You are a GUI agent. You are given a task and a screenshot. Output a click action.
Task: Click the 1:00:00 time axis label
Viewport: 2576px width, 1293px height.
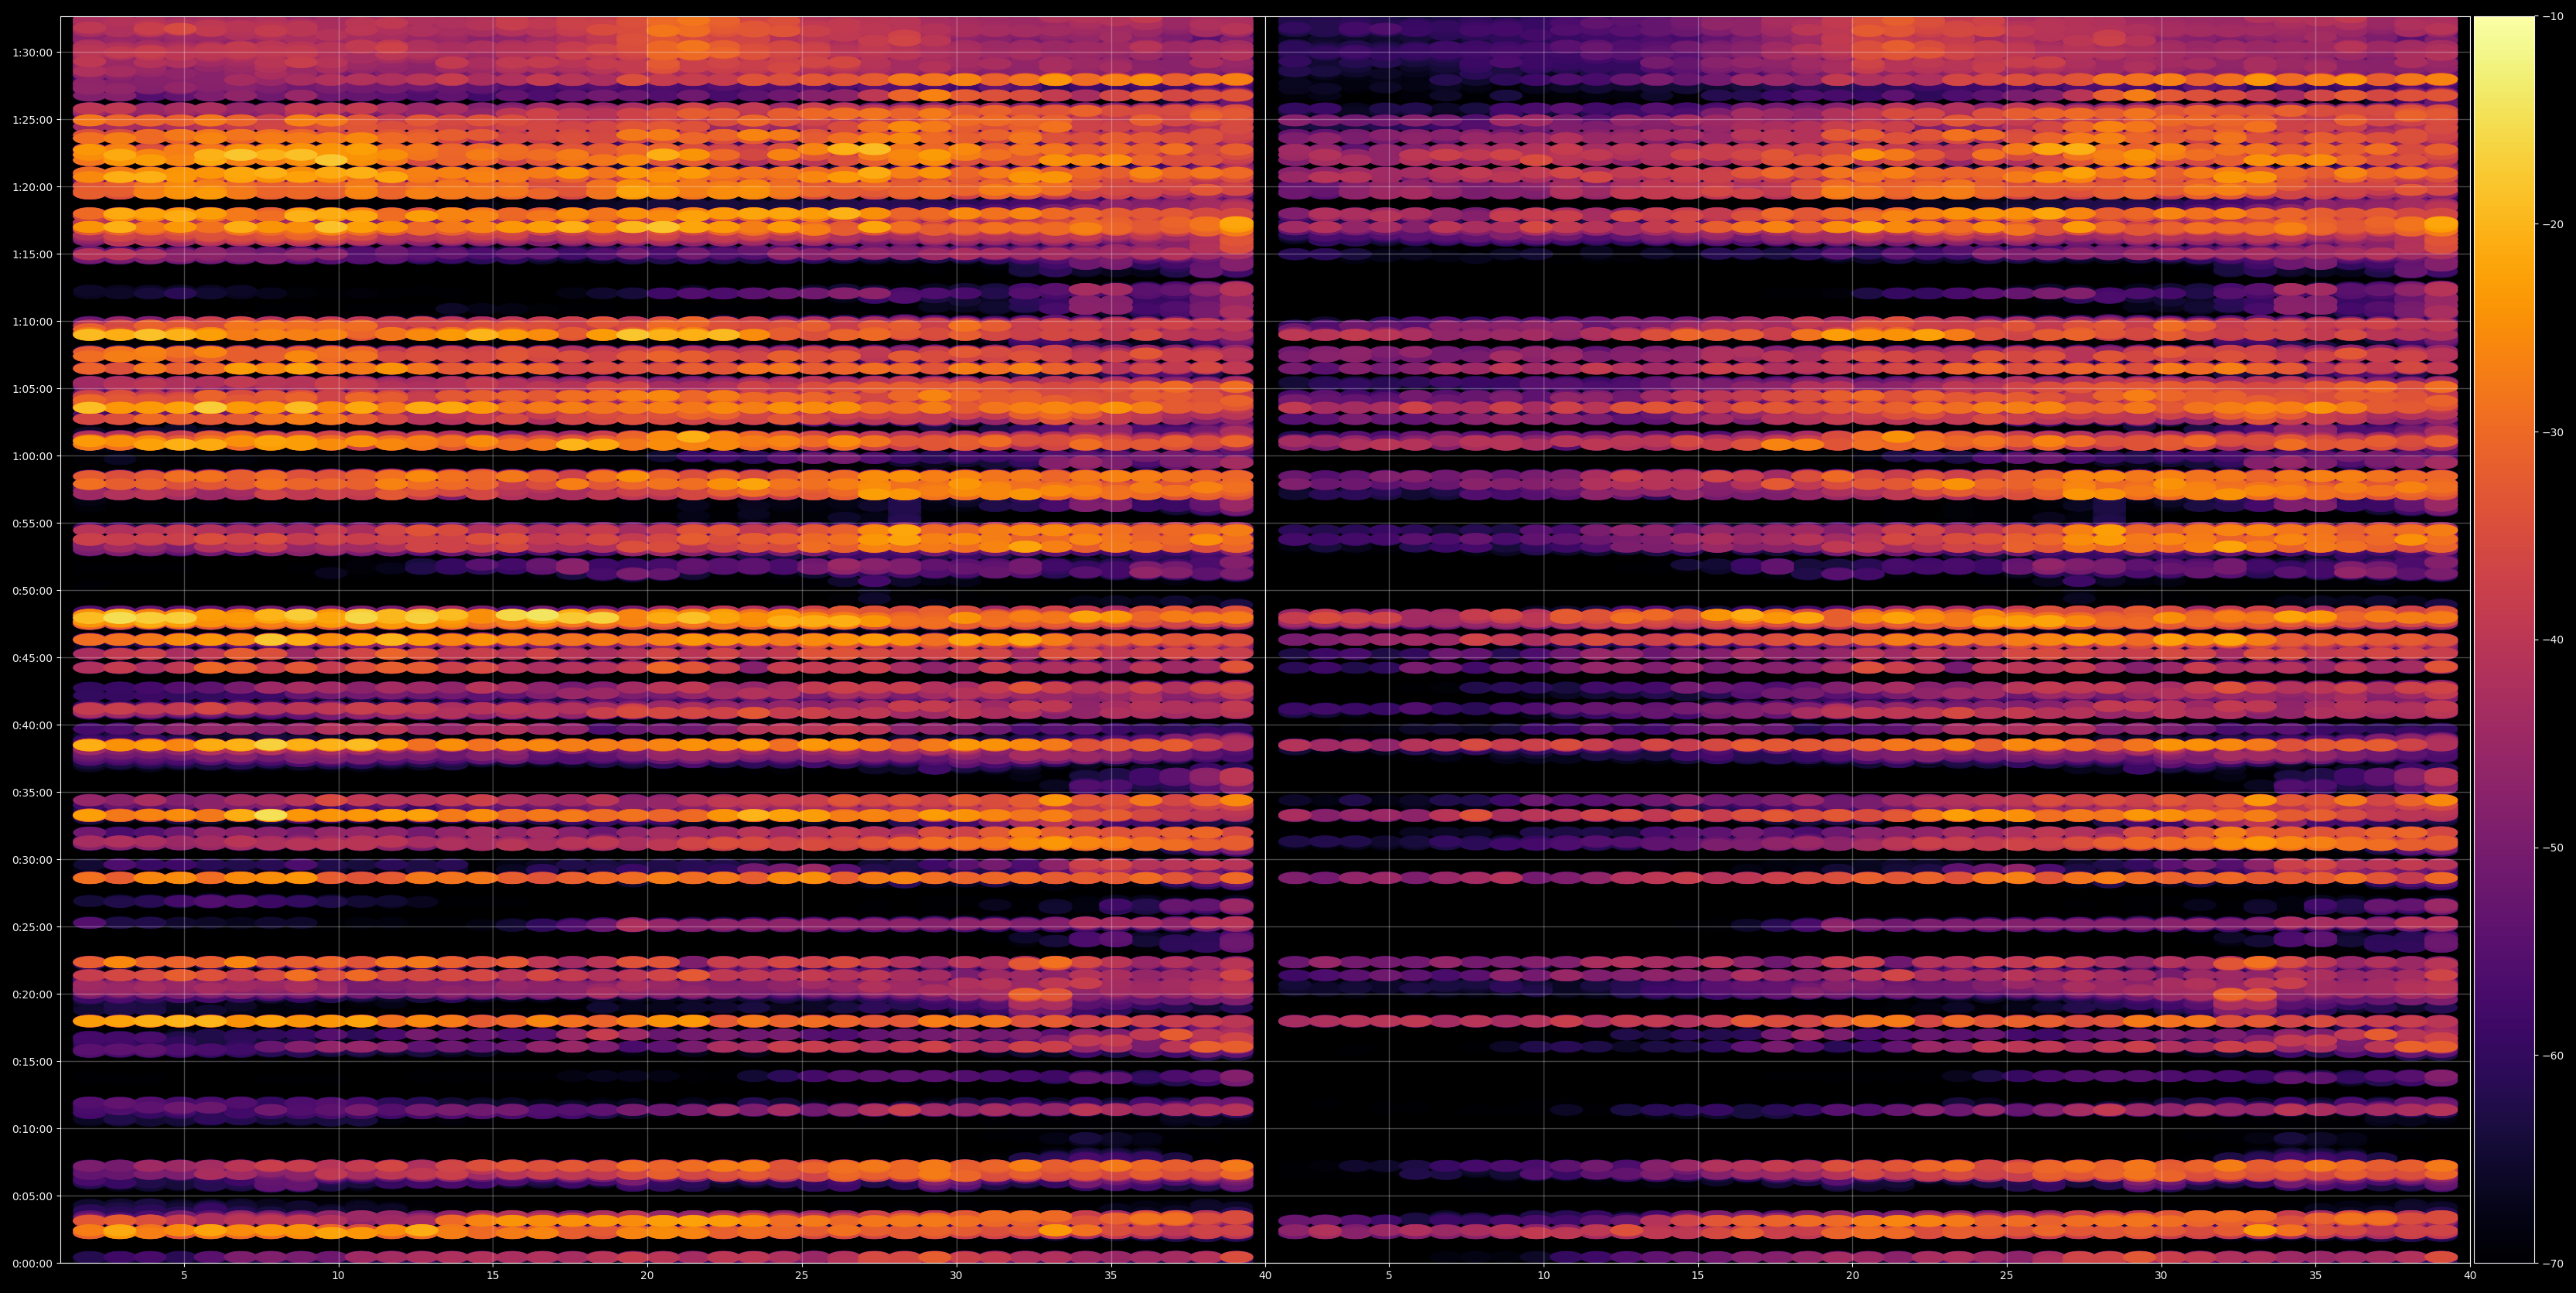[x=32, y=456]
